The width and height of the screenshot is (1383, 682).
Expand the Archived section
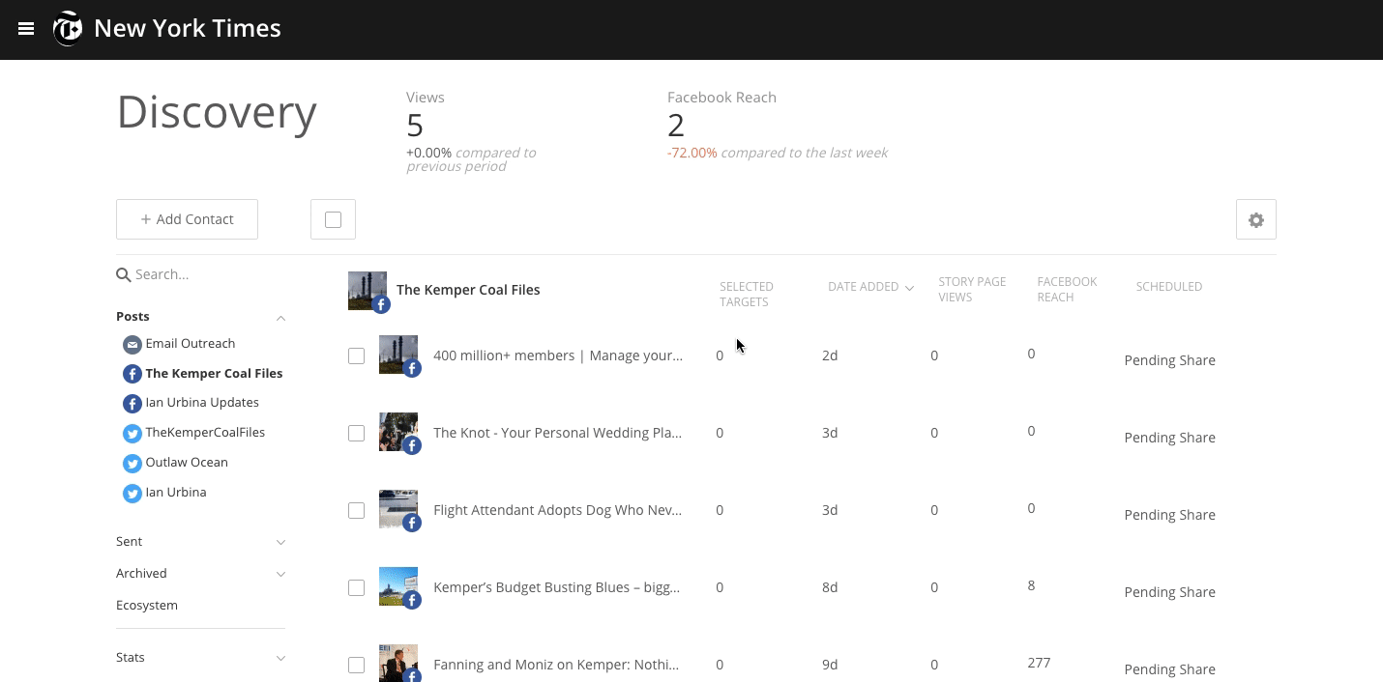[x=280, y=575]
